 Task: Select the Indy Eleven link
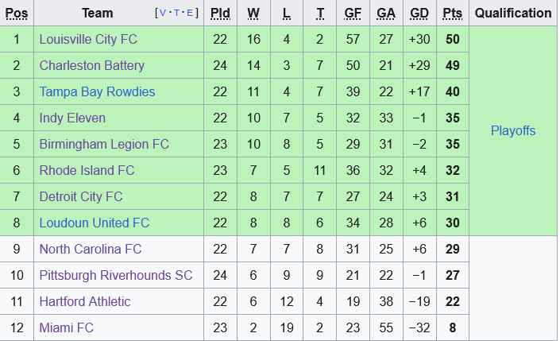pyautogui.click(x=72, y=118)
